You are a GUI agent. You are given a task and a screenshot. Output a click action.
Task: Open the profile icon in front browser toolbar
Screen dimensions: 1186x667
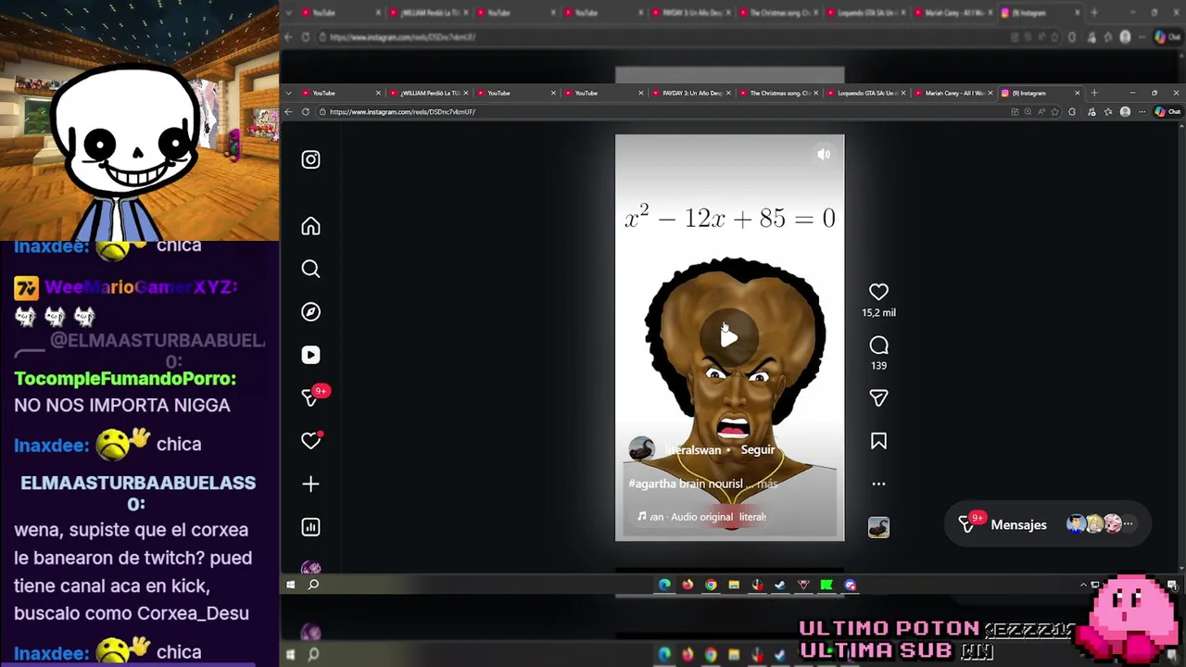1125,111
